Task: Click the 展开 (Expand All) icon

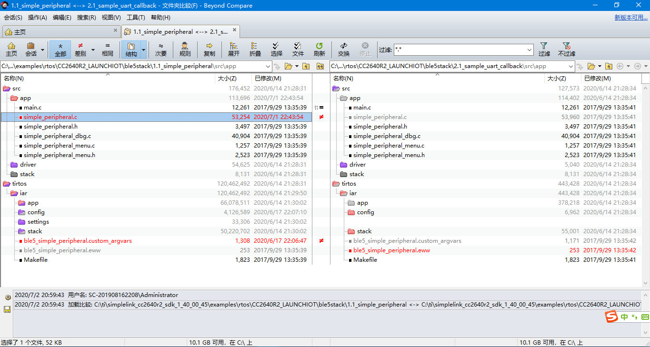Action: click(233, 50)
